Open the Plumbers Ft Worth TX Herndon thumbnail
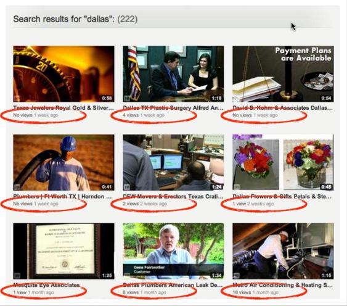The height and width of the screenshot is (306, 347). click(x=63, y=162)
